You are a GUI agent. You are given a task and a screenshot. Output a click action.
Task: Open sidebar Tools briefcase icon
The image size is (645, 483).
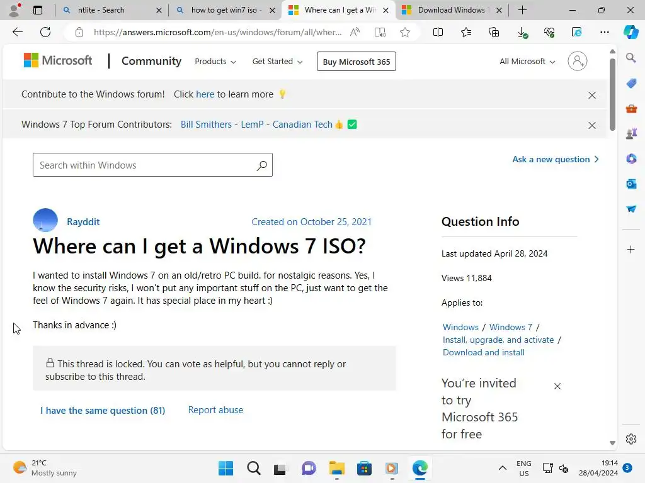631,109
